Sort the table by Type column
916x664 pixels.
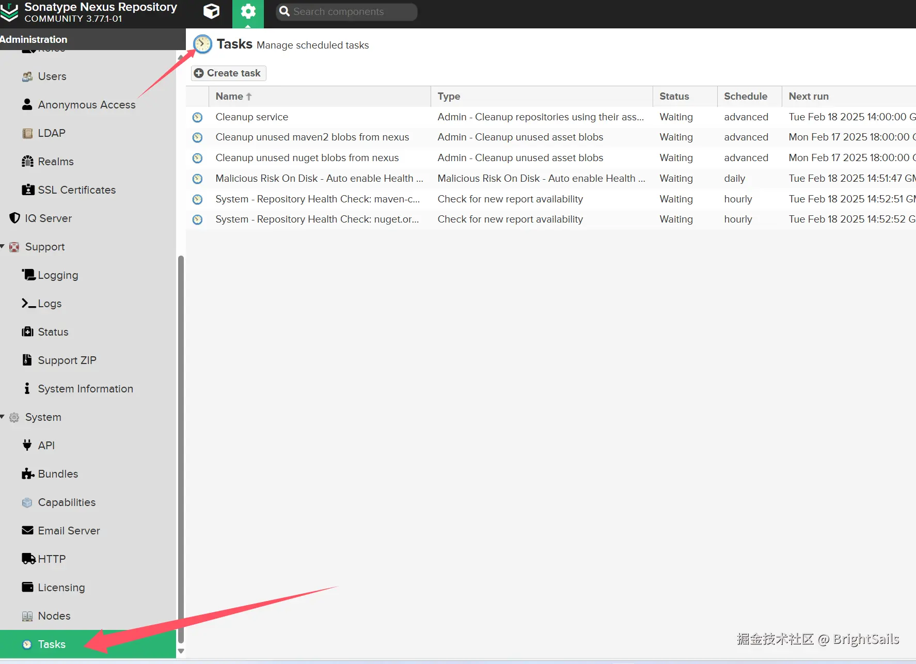tap(542, 97)
